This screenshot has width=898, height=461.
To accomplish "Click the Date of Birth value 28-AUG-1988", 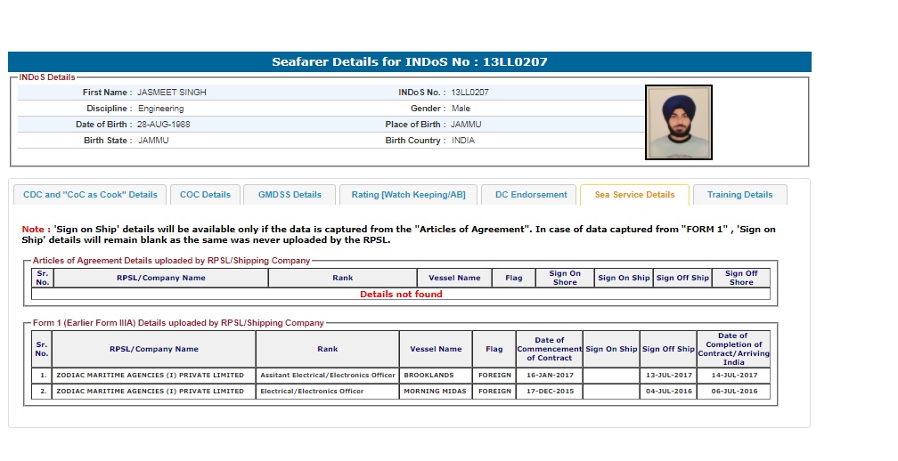I will [163, 125].
